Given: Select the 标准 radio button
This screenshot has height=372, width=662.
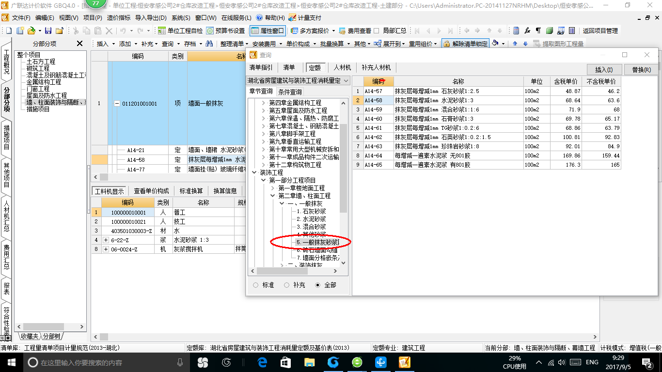Looking at the screenshot, I should pos(255,285).
